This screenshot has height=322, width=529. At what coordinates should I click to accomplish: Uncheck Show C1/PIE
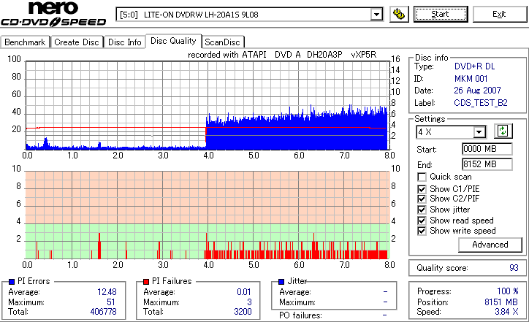click(x=422, y=189)
